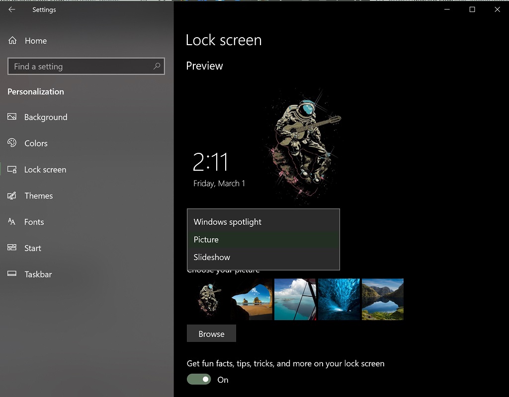
Task: Select the astronaut guitar thumbnail
Action: click(x=208, y=299)
